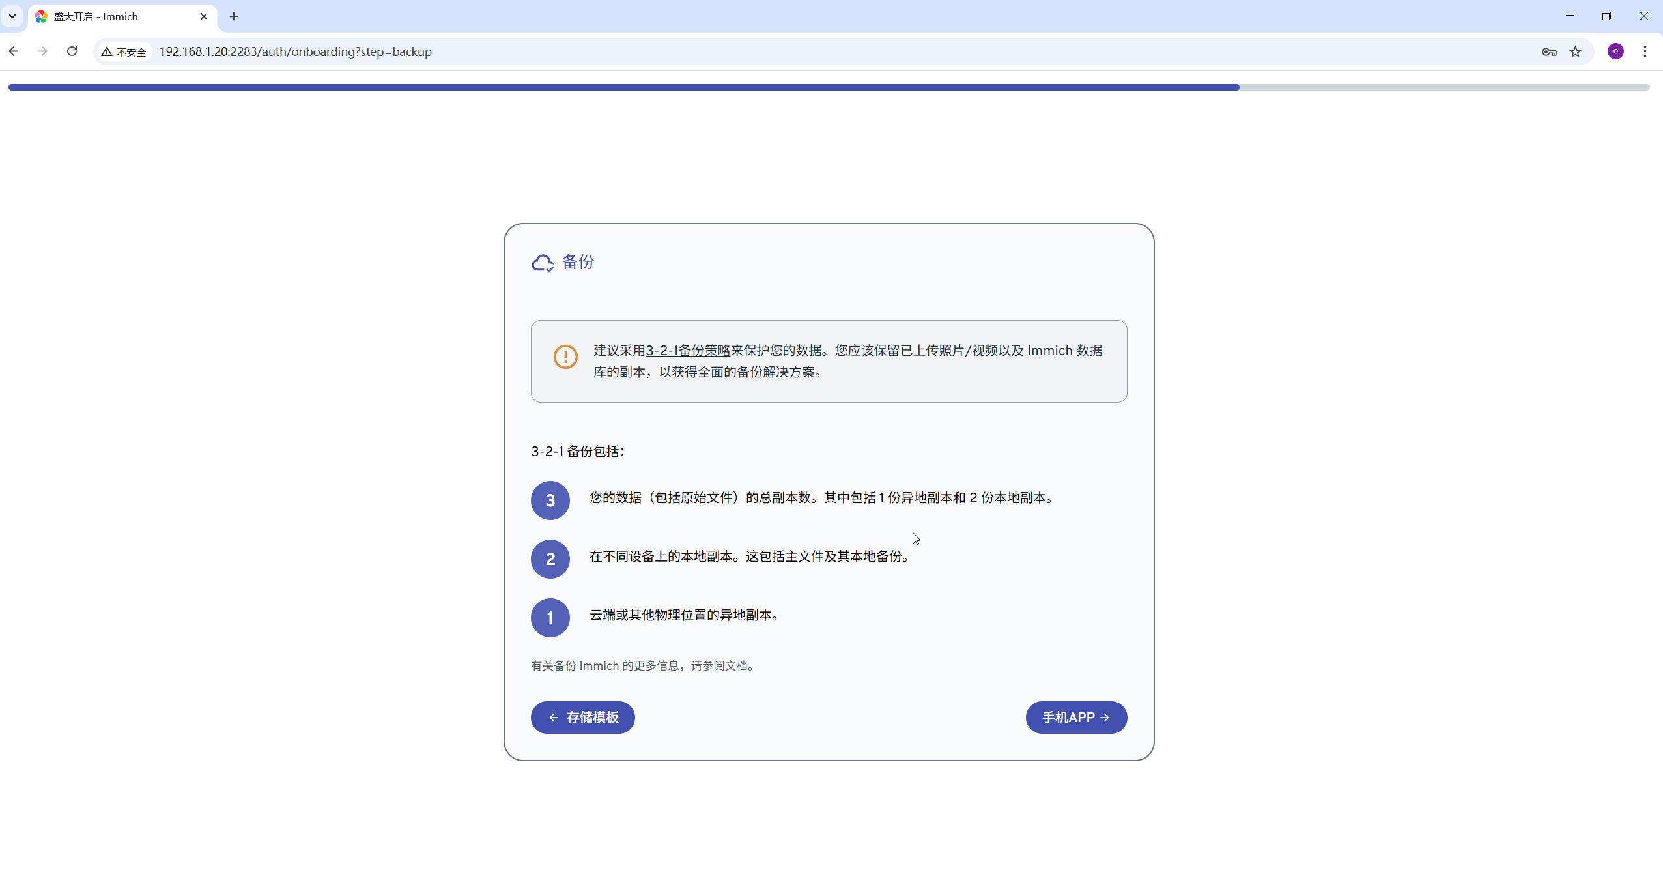The image size is (1663, 870).
Task: Go back to 存储模板 step
Action: [582, 717]
